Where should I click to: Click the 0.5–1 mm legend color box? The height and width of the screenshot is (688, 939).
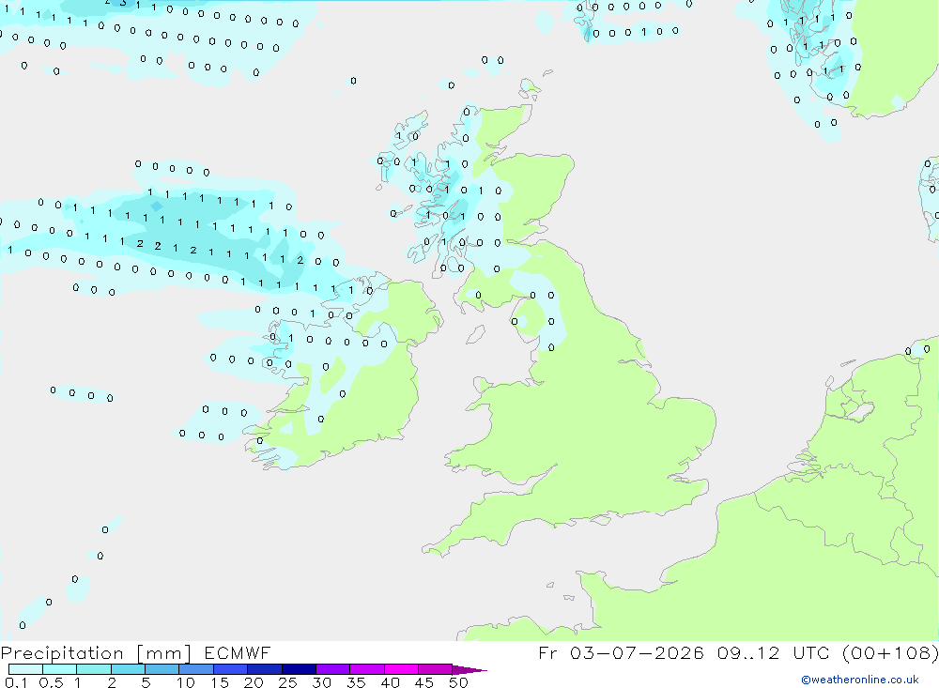point(60,669)
